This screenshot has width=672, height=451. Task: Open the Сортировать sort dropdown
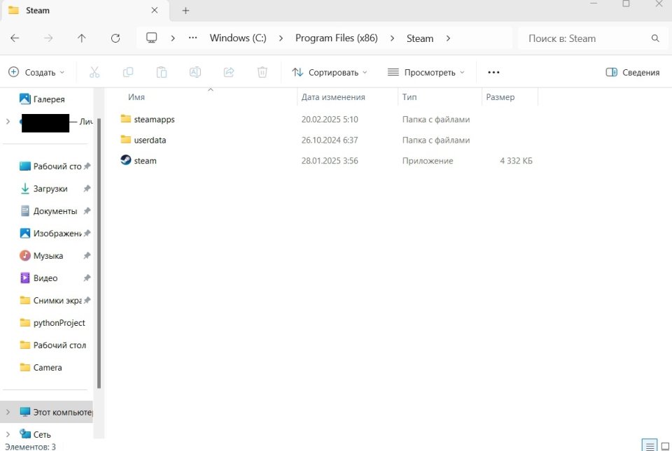tap(329, 72)
